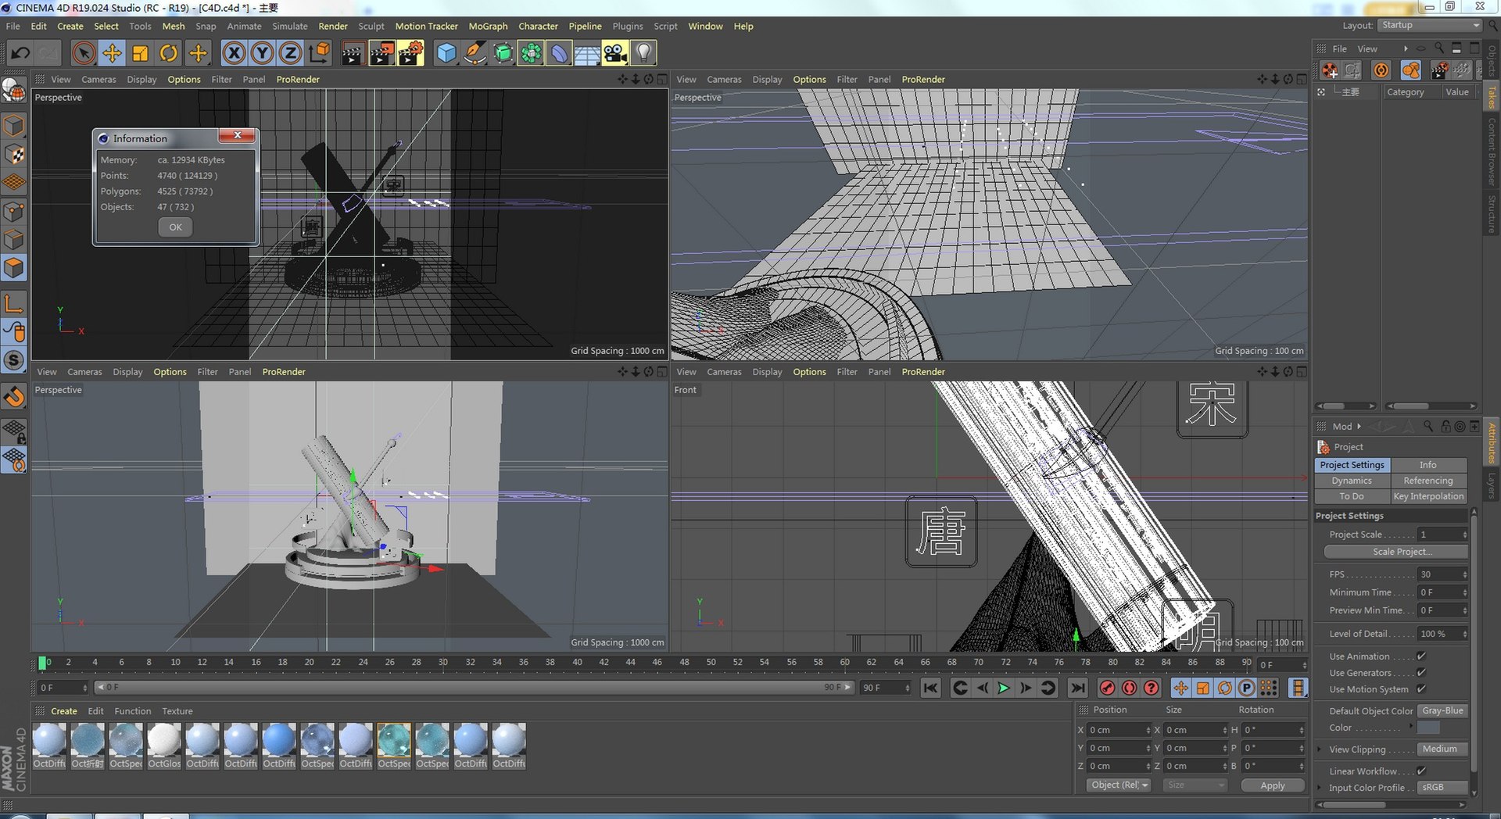This screenshot has height=819, width=1501.
Task: Activate the Scale tool
Action: coord(140,53)
